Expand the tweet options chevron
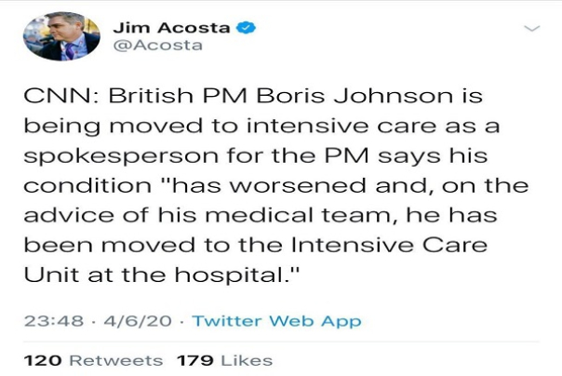The height and width of the screenshot is (376, 562). tap(532, 28)
